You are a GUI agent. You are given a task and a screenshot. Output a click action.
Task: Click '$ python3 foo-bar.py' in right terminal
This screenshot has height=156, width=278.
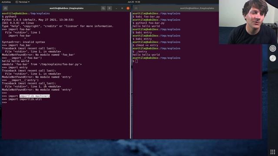[x=149, y=23]
